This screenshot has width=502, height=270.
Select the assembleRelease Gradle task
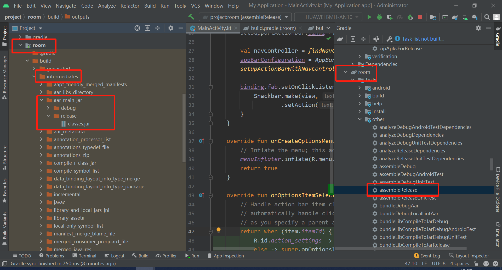point(398,190)
